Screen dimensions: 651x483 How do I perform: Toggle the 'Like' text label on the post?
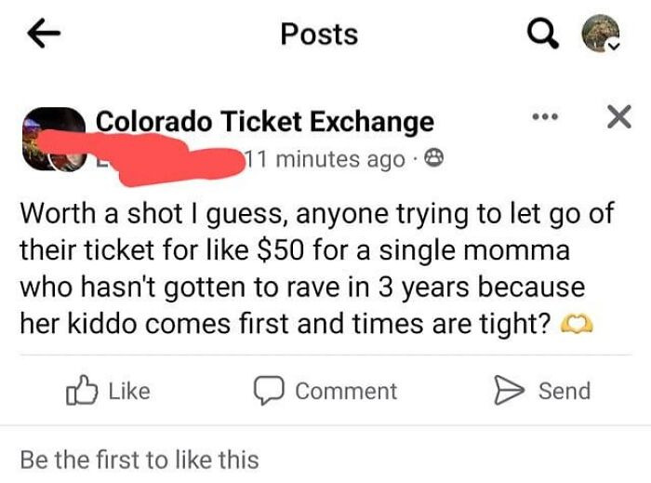(x=128, y=391)
